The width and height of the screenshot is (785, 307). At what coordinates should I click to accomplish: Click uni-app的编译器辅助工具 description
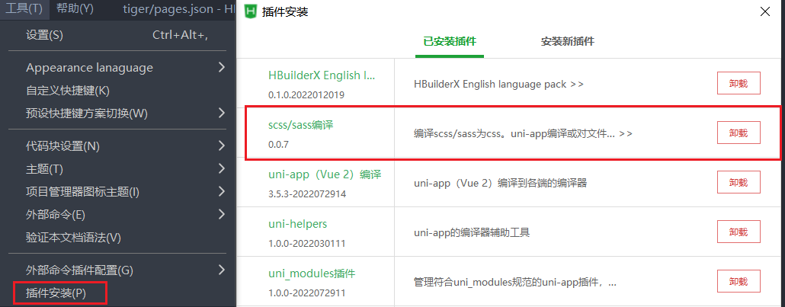tap(472, 233)
